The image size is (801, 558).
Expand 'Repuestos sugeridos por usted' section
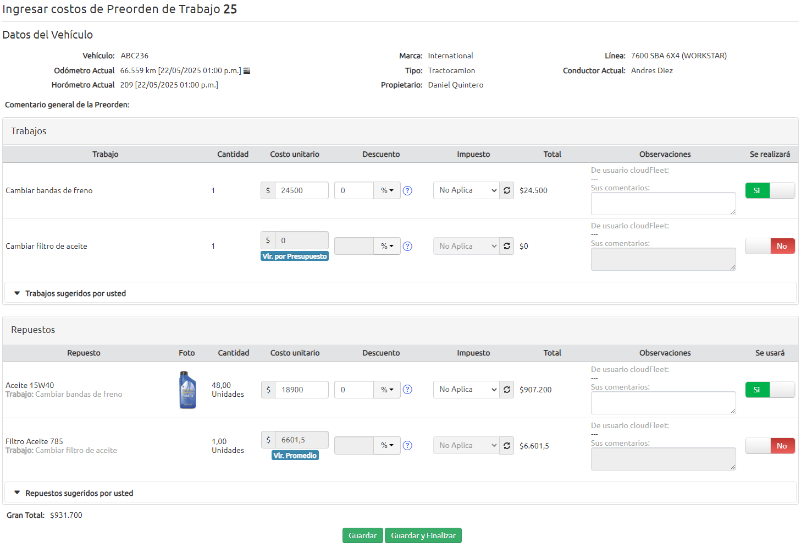tap(79, 493)
